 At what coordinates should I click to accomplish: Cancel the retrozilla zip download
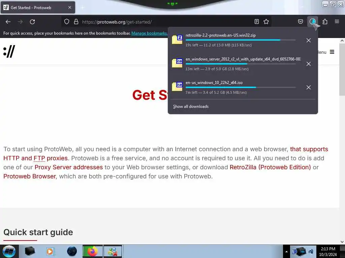[309, 40]
